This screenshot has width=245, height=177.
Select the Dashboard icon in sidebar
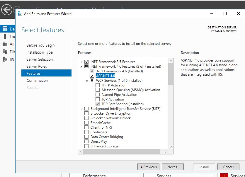pos(5,29)
